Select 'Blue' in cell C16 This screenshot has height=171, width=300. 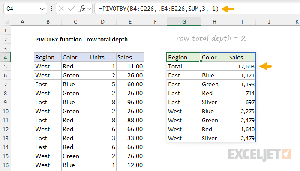click(75, 165)
